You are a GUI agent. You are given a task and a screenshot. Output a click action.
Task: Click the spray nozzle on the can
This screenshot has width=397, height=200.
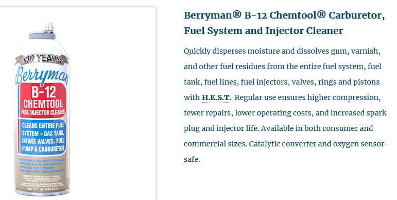(49, 27)
